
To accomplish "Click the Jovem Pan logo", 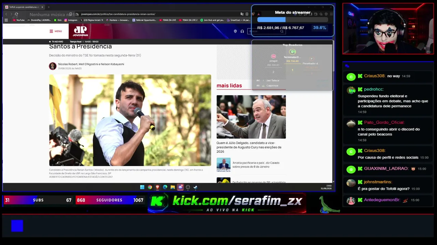I will tap(80, 31).
